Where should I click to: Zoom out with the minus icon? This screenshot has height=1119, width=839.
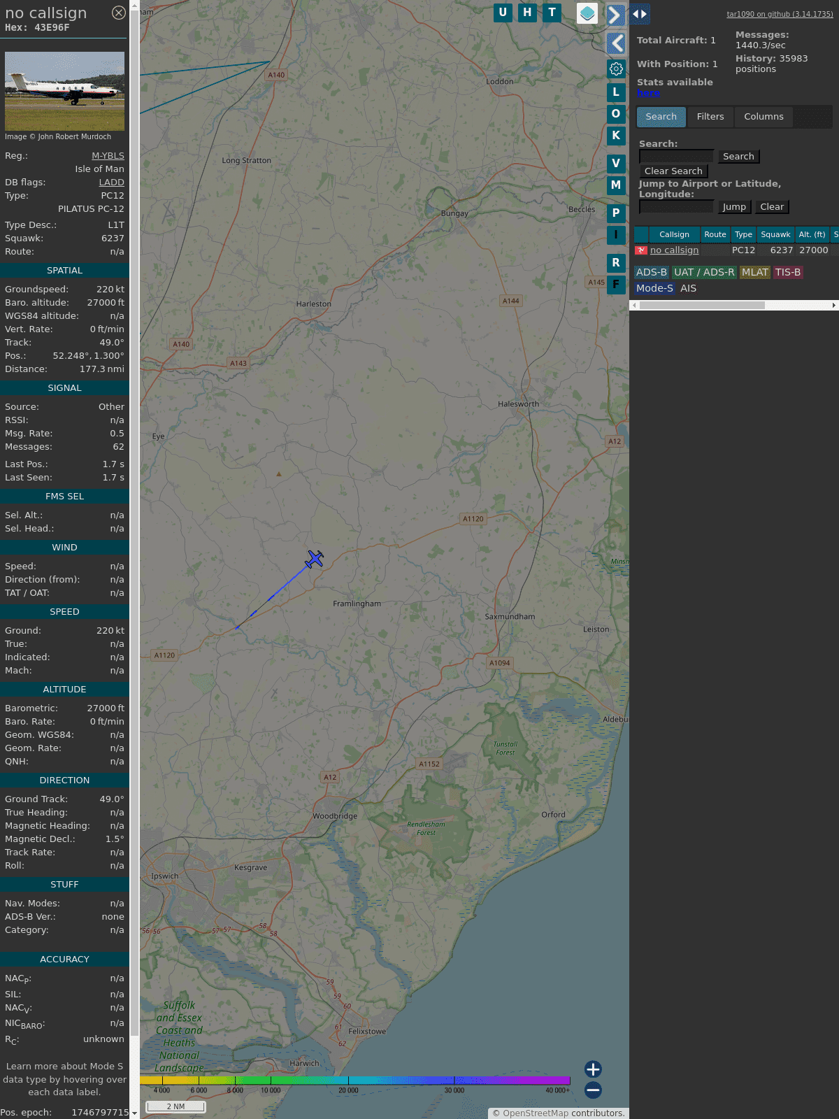(x=593, y=1090)
